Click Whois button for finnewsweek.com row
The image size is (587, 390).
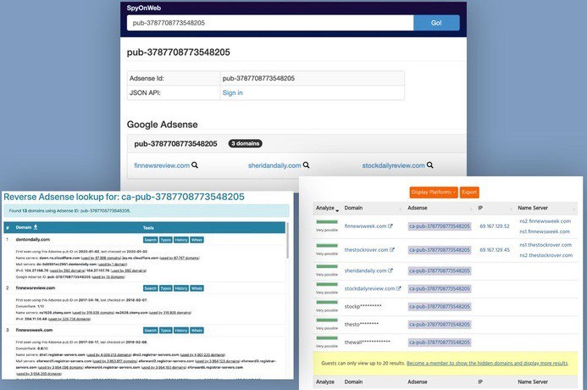(197, 330)
